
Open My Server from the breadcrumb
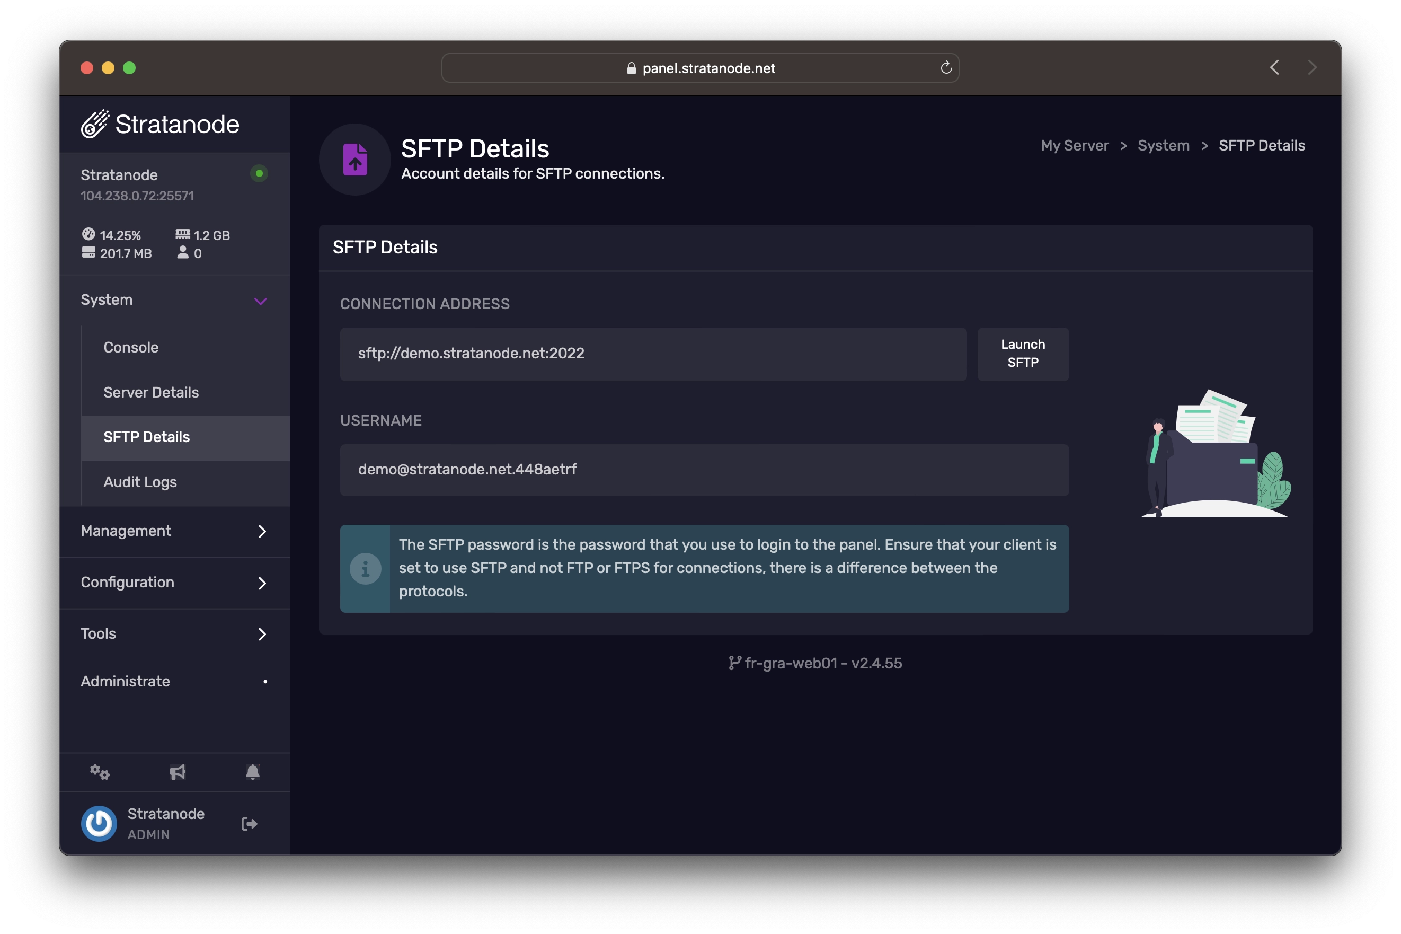tap(1074, 145)
